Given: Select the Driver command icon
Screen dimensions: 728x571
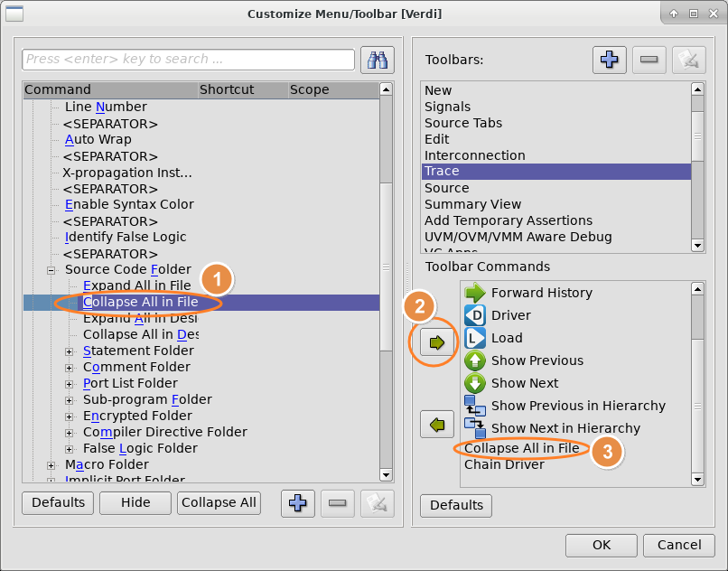Looking at the screenshot, I should pyautogui.click(x=475, y=315).
